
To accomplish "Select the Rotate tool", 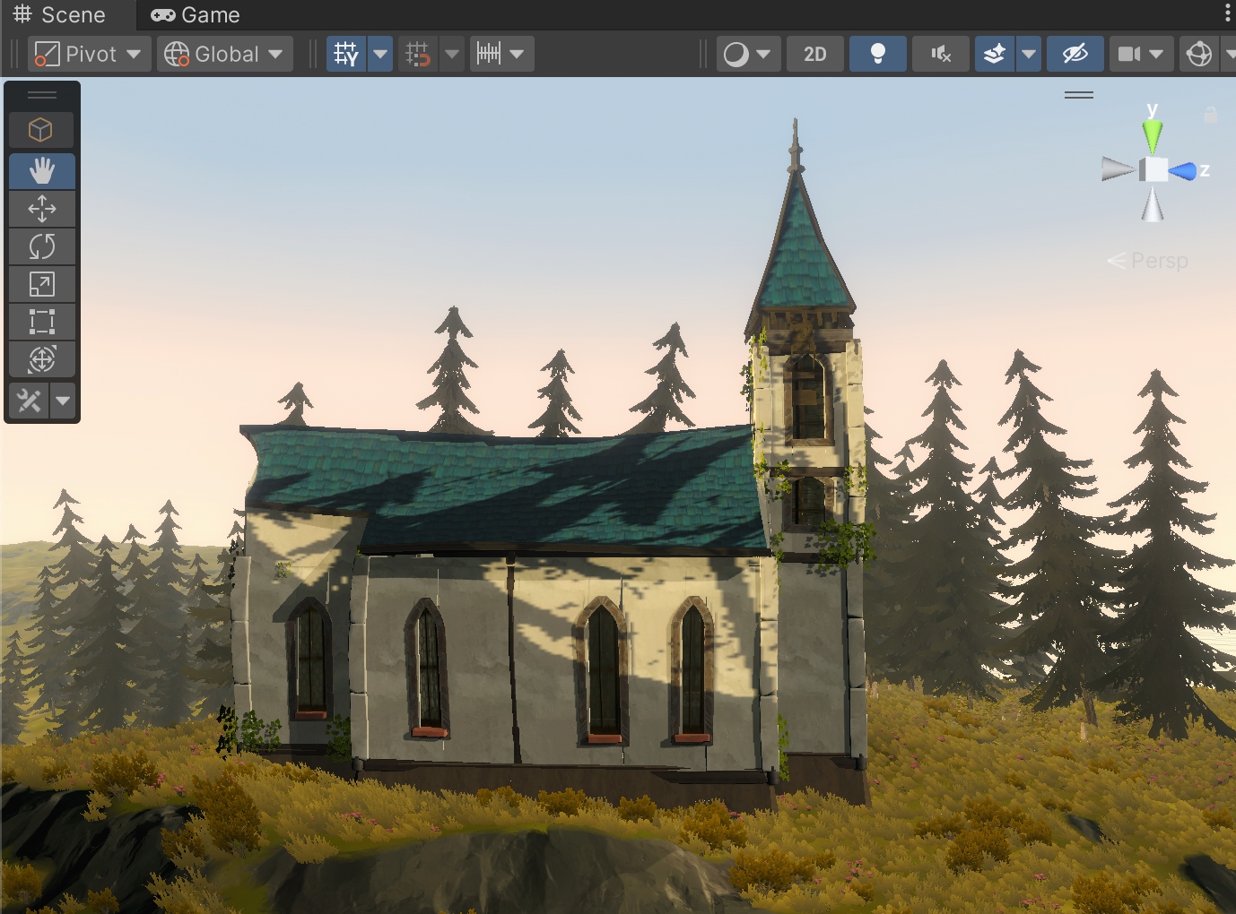I will 41,246.
